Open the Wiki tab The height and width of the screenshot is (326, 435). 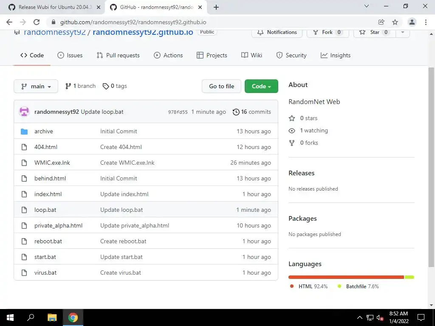[251, 56]
